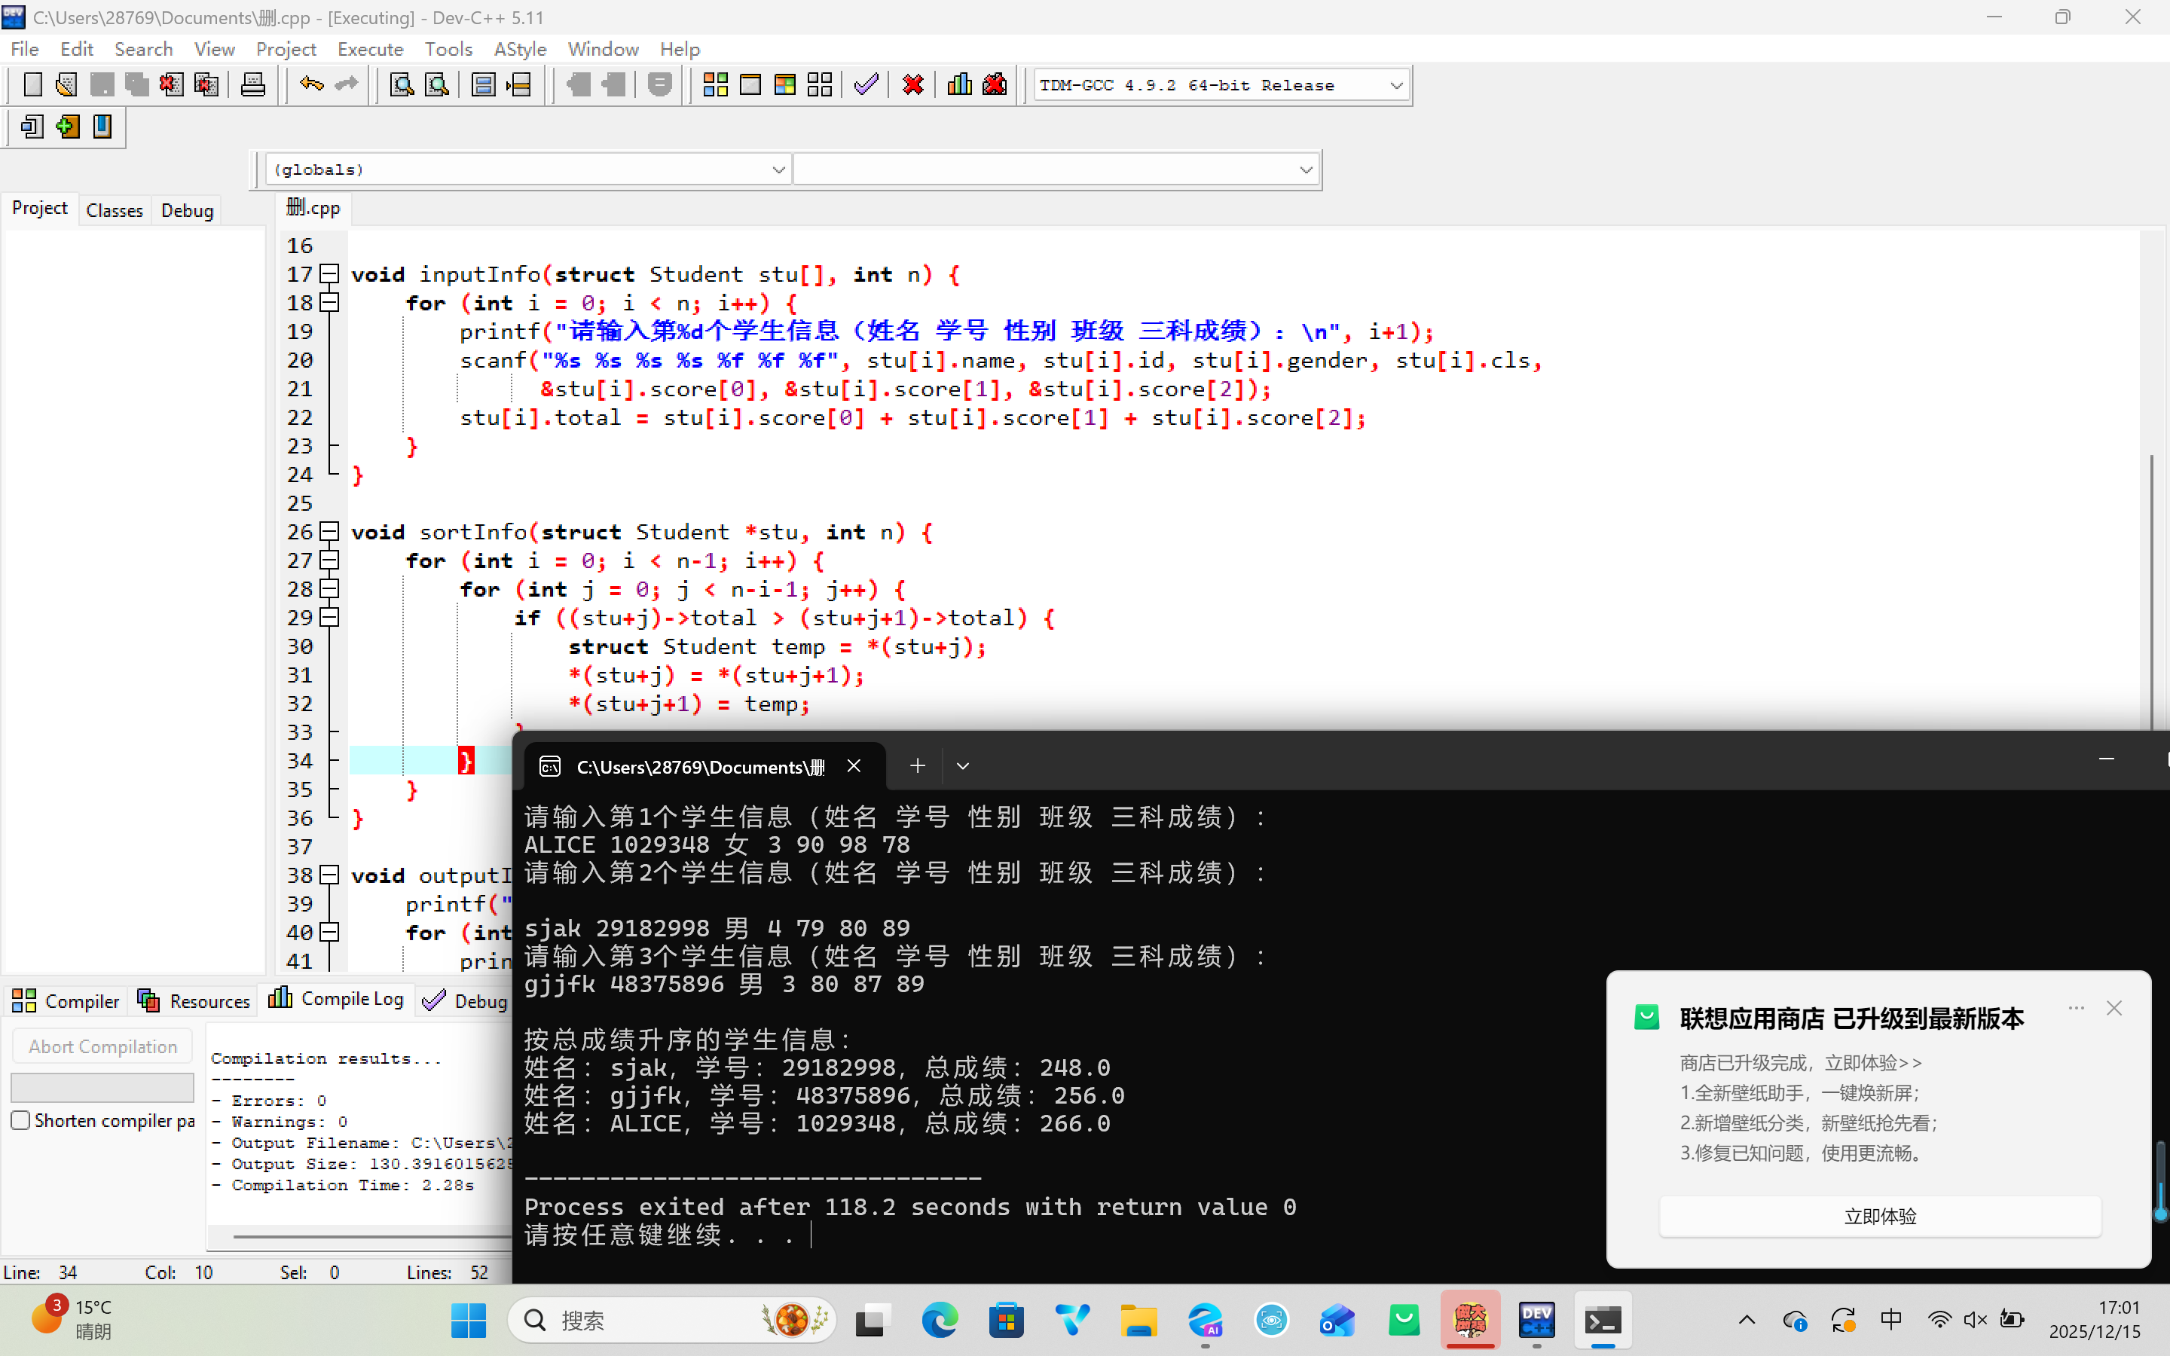This screenshot has height=1356, width=2170.
Task: Click the Insert snippet green plus icon
Action: tap(67, 127)
